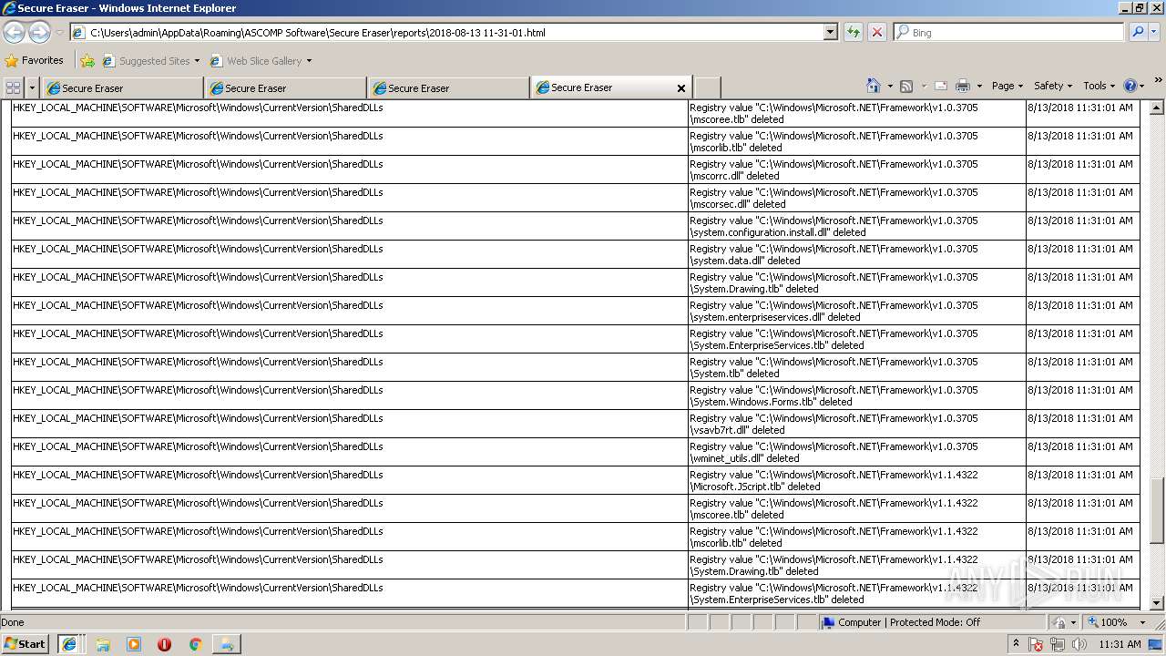Image resolution: width=1166 pixels, height=656 pixels.
Task: Click the Read Mail envelope icon
Action: (941, 86)
